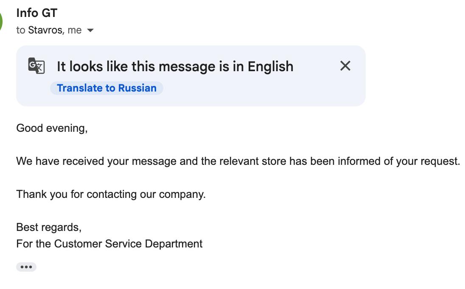Select the recipient name Stavros
Screen dimensions: 465x289
coord(45,30)
